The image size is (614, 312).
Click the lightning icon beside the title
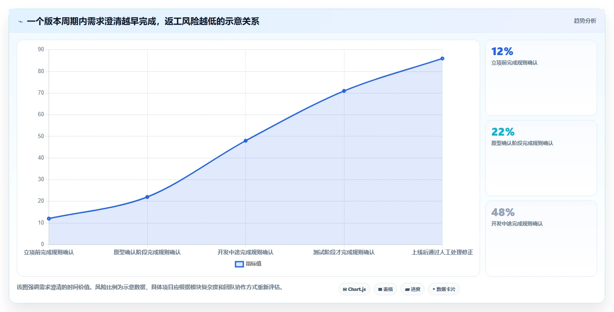click(x=21, y=22)
